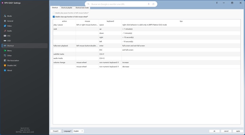Viewport: 245px width, 135px height.
Task: Select Shortcut keyboard icon in sidebar
Action: [x=5, y=46]
